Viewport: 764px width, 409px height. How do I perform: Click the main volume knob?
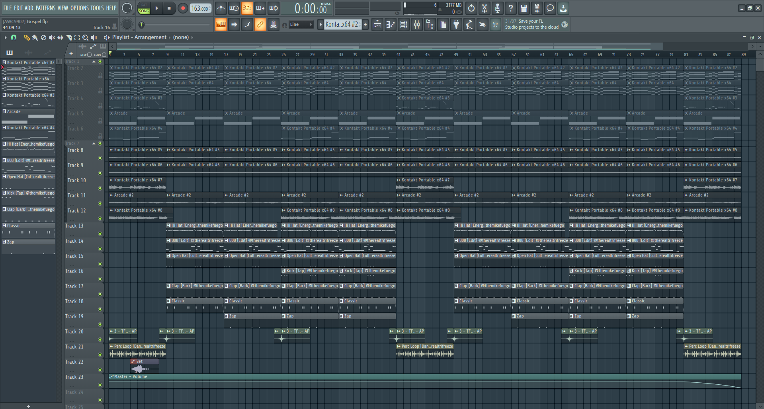[x=127, y=8]
